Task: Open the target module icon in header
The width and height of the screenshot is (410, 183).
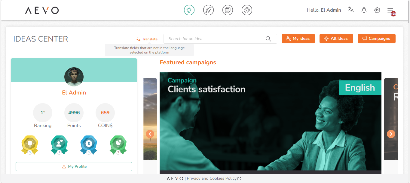Action: [247, 10]
